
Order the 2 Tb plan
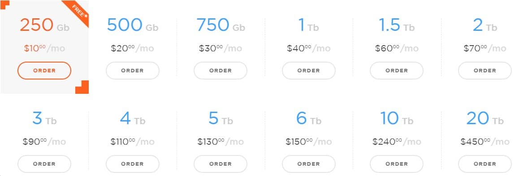[x=484, y=70]
